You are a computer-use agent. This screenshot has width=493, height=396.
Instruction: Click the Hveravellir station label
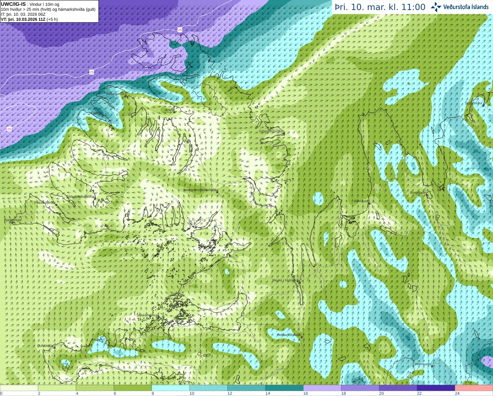pyautogui.click(x=423, y=364)
